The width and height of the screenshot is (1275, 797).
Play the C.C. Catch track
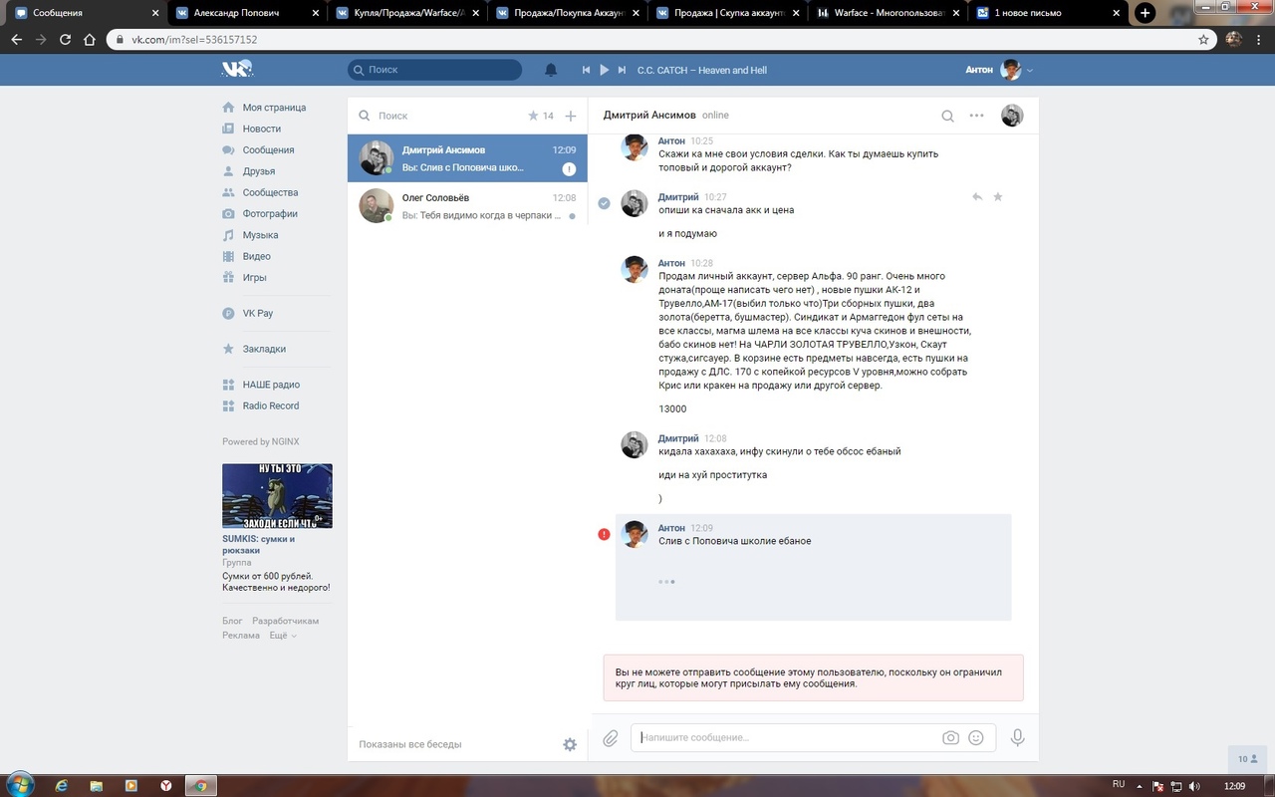point(604,70)
